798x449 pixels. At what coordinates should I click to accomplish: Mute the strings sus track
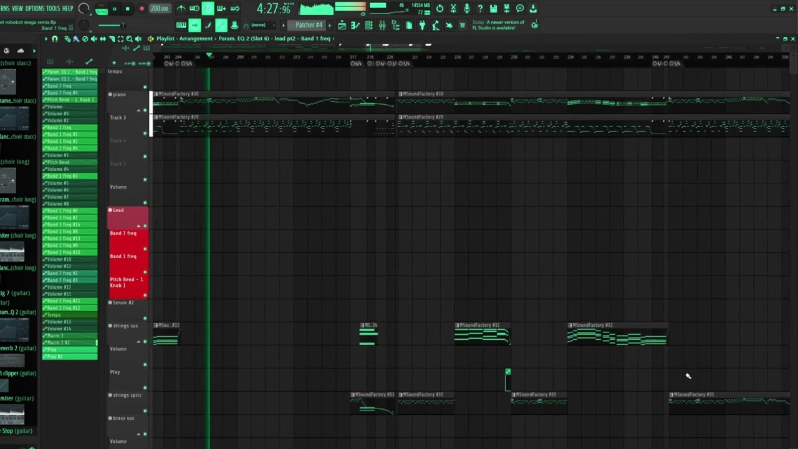click(145, 341)
